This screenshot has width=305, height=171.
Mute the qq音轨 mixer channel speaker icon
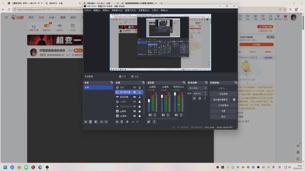click(150, 115)
